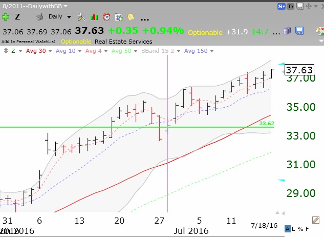Click the Z ticker symbol field
Viewport: 324px width, 237px height.
tap(17, 17)
